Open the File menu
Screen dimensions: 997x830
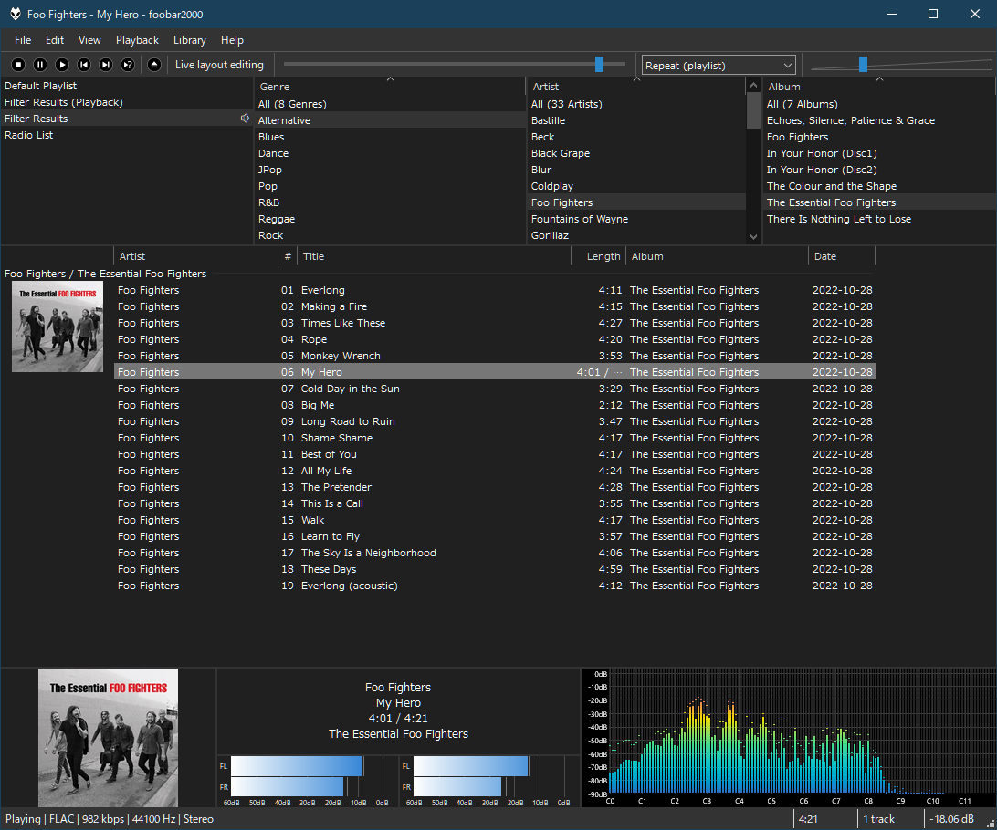pos(23,40)
